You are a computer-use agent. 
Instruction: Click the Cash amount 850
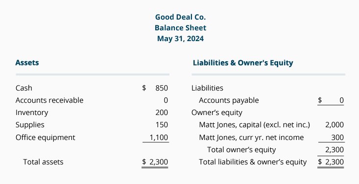click(x=162, y=88)
